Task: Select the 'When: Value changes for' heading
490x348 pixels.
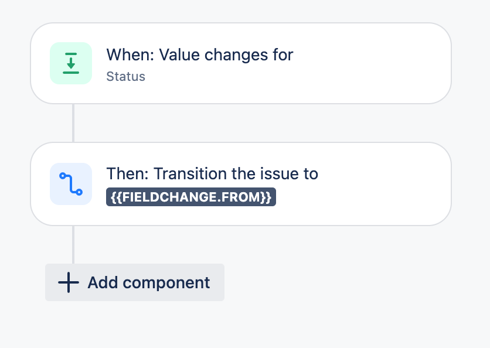Action: [x=199, y=55]
